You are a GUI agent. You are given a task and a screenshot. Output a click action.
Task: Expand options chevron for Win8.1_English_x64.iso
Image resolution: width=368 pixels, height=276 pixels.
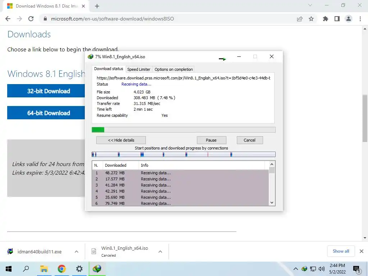tap(160, 252)
